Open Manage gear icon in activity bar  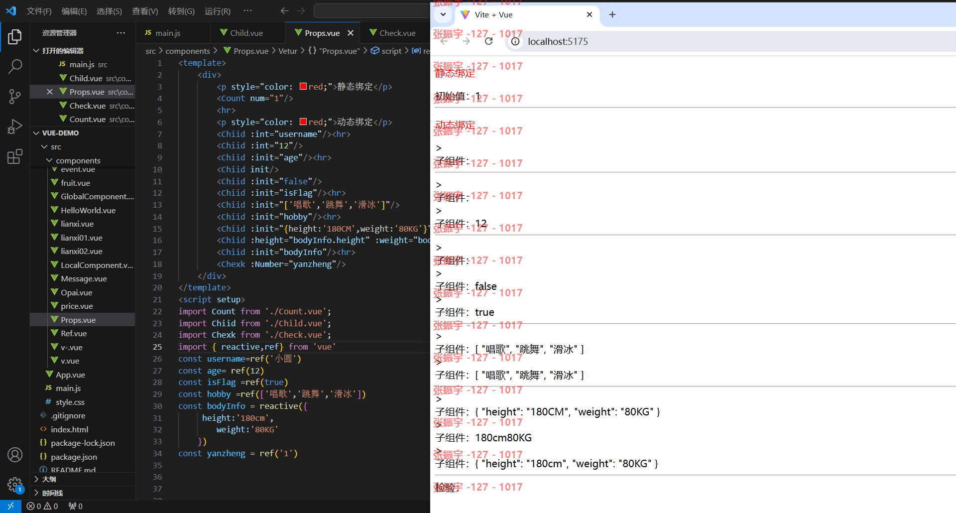click(x=15, y=484)
